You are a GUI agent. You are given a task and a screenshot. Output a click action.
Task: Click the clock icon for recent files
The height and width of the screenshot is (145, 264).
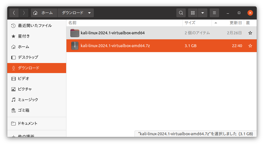[13, 26]
